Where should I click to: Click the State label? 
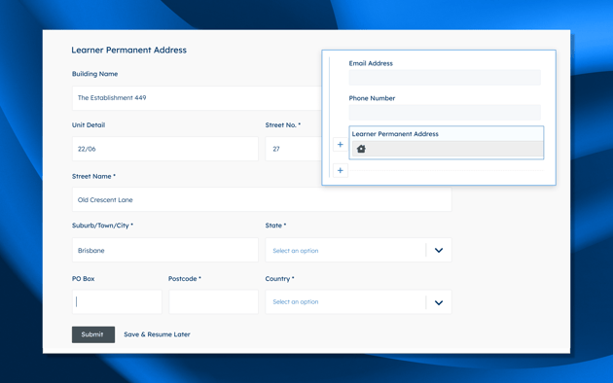(x=275, y=226)
